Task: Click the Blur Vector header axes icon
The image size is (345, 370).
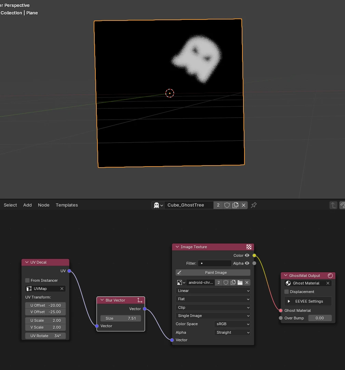Action: (140, 300)
